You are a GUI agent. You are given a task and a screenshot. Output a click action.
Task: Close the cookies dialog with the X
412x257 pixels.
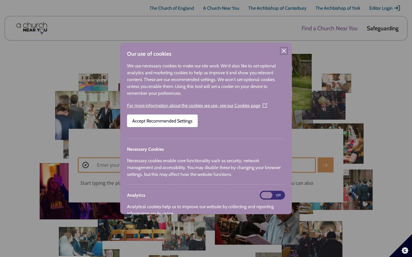[x=284, y=51]
